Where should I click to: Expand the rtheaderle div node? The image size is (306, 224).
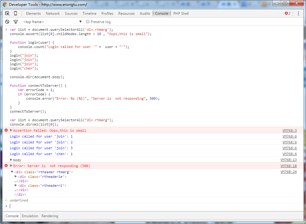[16, 176]
